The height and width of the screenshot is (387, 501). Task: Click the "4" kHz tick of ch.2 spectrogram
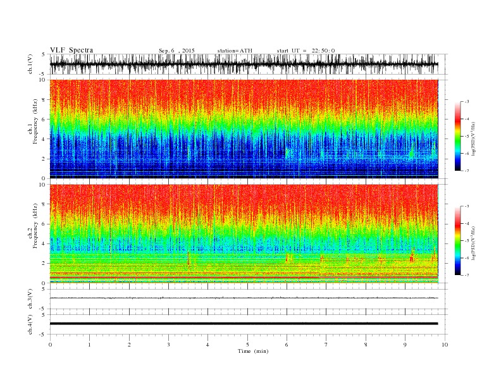44,243
